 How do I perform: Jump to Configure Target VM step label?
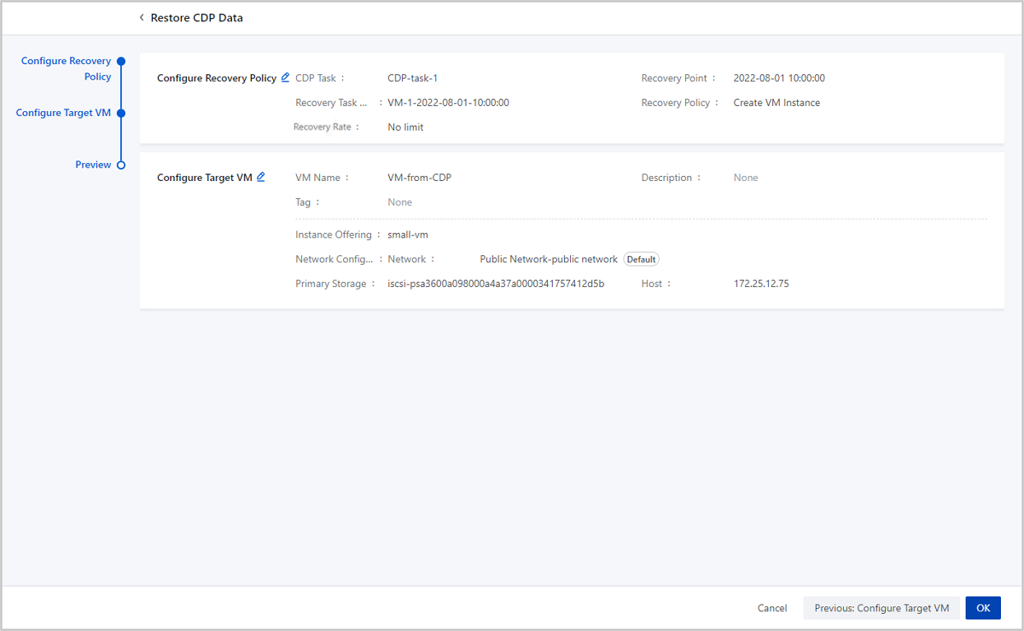pos(63,113)
